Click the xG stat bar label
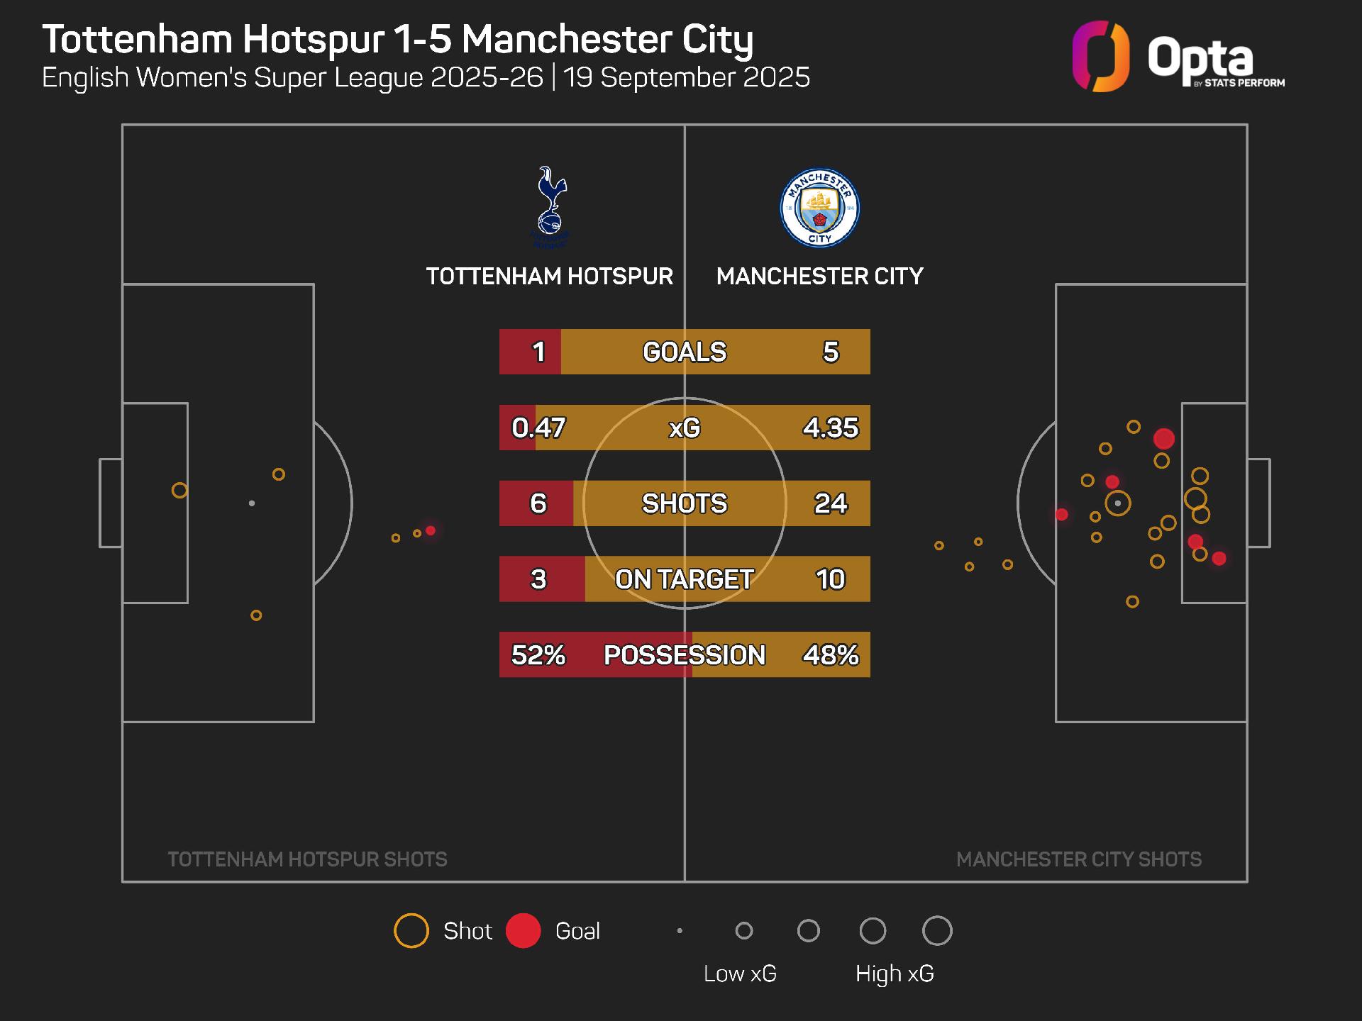 tap(685, 428)
